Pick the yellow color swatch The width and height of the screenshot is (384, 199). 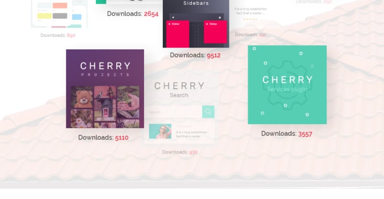45,16
